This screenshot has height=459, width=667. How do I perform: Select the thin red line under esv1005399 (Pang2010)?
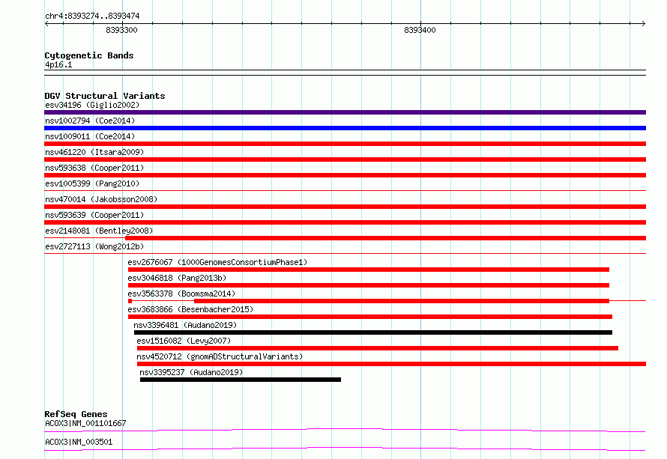pos(345,190)
